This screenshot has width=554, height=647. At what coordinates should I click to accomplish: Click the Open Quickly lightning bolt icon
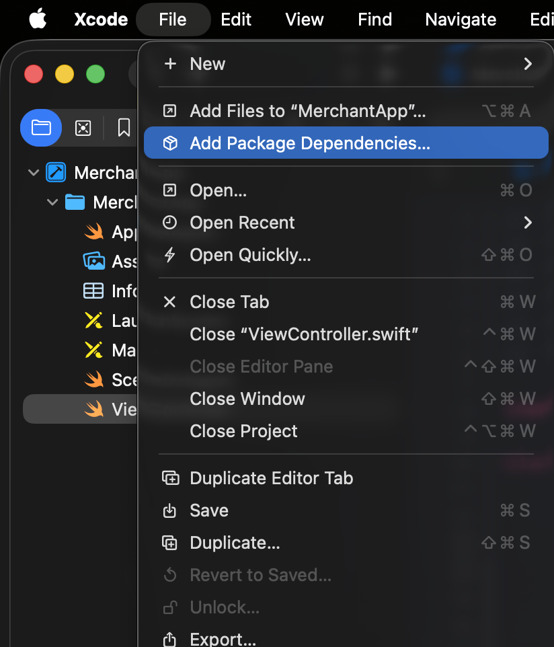point(170,255)
